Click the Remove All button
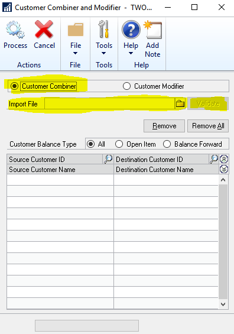 click(x=208, y=126)
